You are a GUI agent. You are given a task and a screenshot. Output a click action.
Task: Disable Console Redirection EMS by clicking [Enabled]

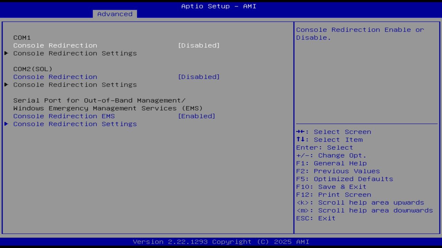(197, 116)
